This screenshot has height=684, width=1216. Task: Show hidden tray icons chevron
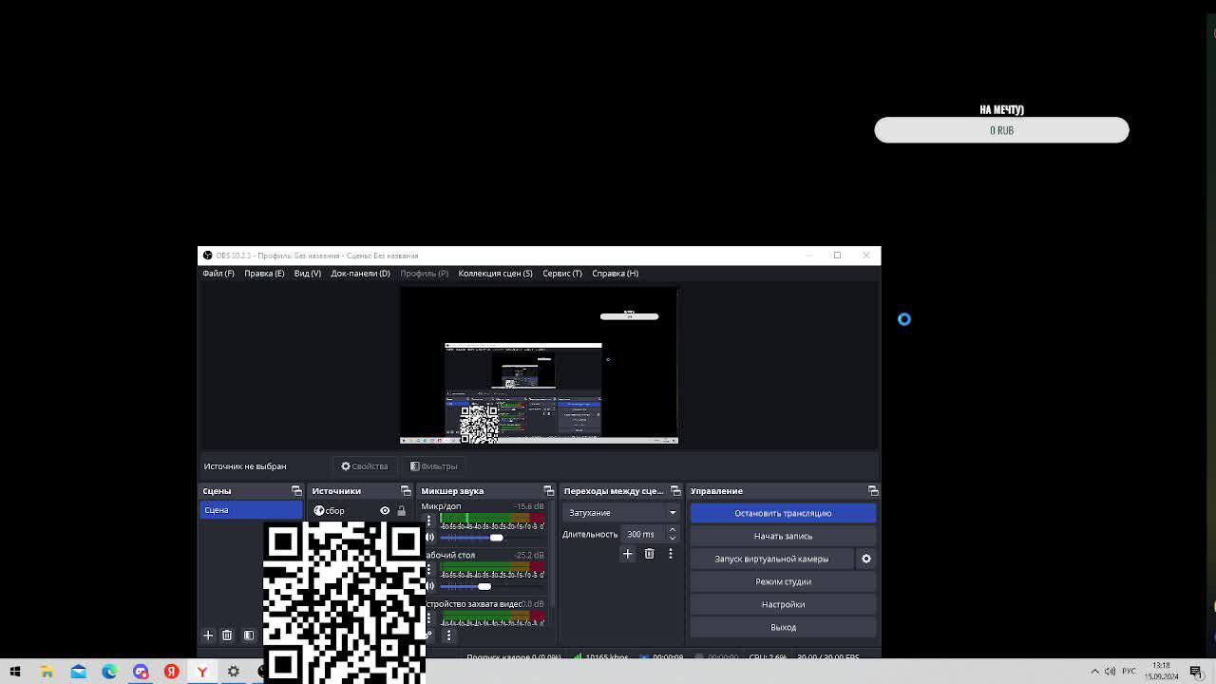point(1094,672)
